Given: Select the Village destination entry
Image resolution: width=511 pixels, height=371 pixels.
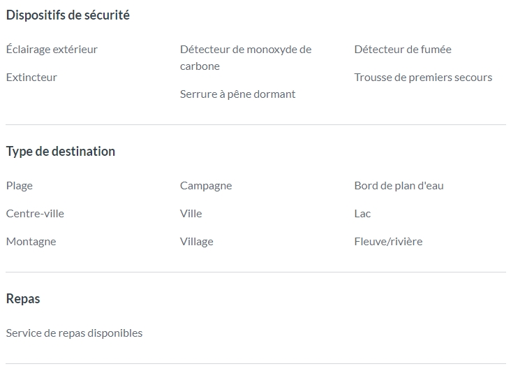Looking at the screenshot, I should pyautogui.click(x=197, y=242).
